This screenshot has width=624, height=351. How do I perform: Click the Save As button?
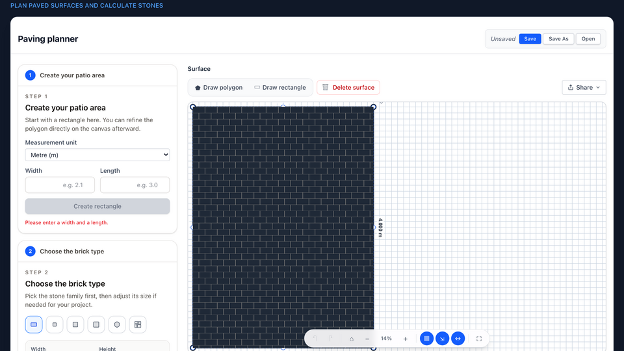[558, 38]
